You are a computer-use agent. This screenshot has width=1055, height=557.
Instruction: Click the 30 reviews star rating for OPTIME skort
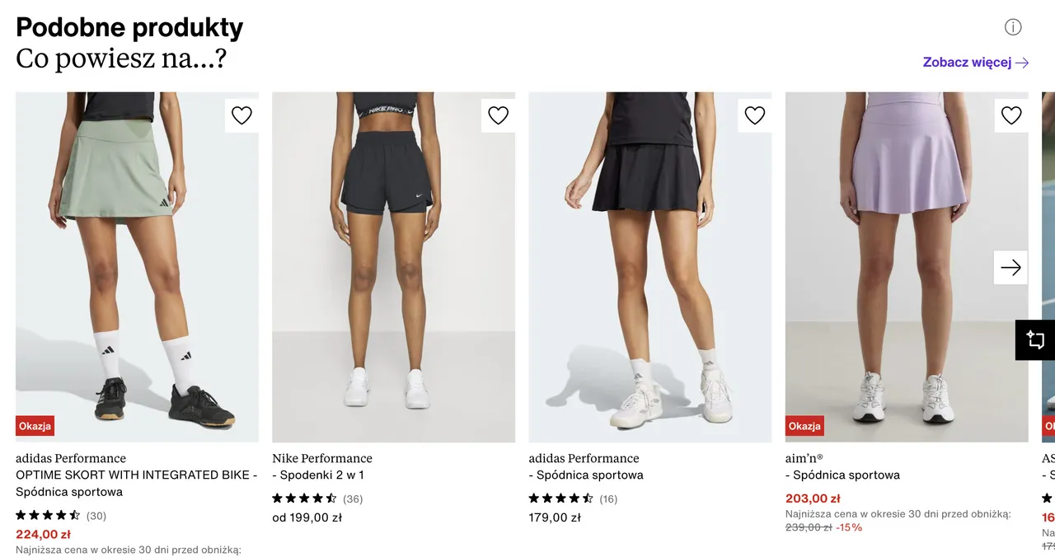click(x=60, y=516)
